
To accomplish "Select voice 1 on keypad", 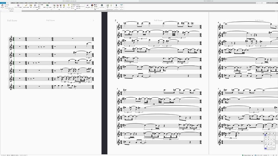I will click(266, 149).
